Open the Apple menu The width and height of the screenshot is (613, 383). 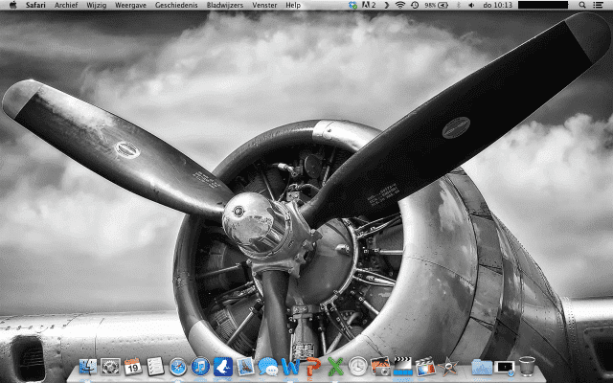(12, 6)
